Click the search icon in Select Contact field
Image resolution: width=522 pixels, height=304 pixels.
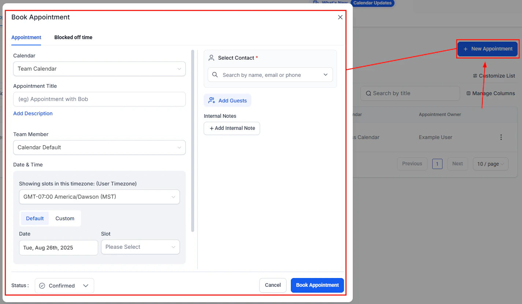click(x=215, y=75)
